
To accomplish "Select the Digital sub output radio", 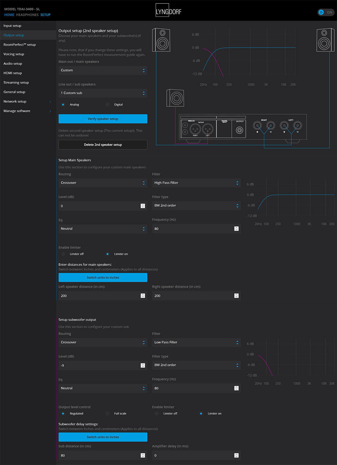I will pos(108,104).
